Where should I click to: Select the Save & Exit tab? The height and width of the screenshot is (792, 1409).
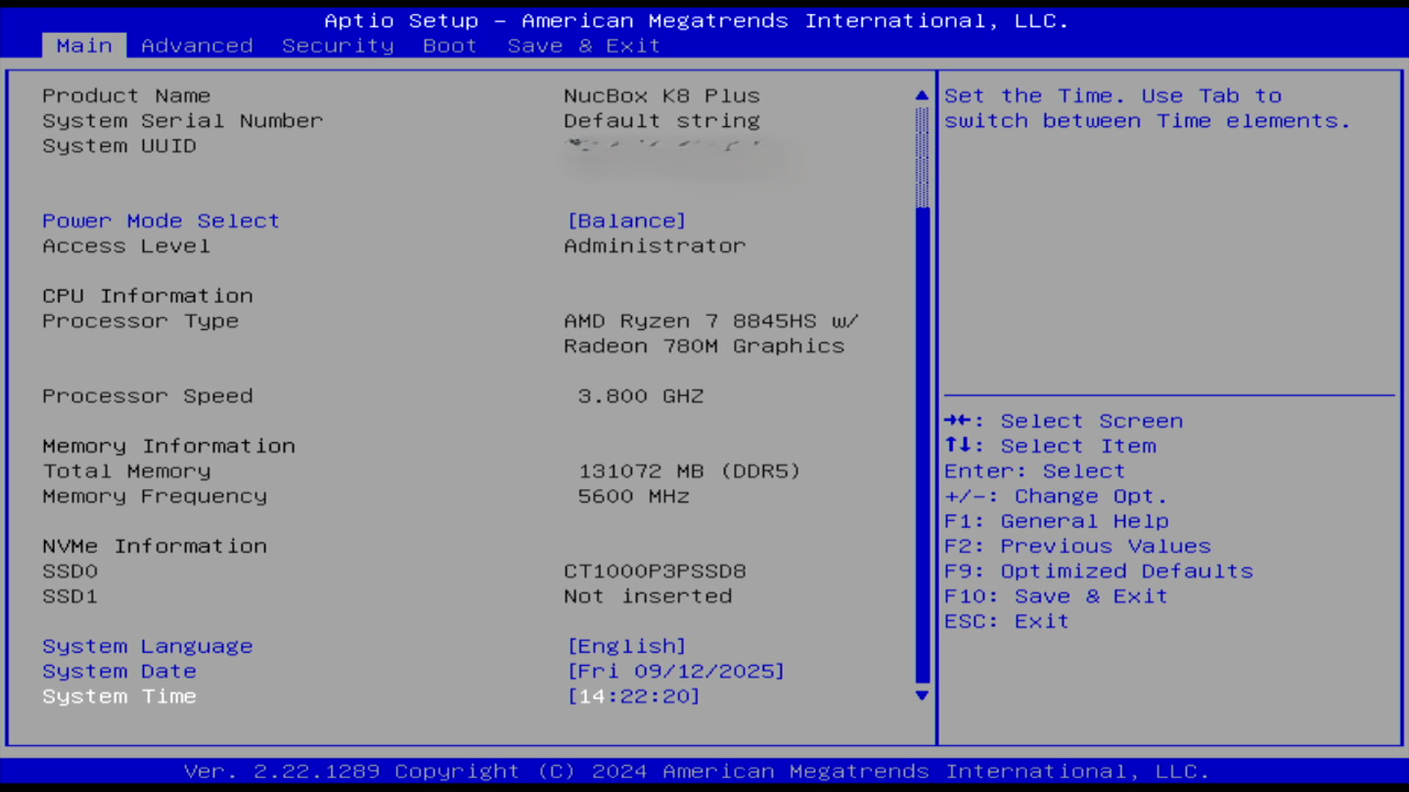click(583, 45)
